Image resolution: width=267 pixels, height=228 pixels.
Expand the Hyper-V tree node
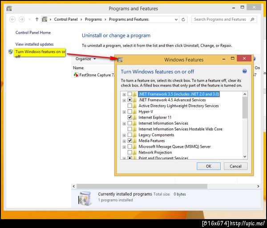124,112
